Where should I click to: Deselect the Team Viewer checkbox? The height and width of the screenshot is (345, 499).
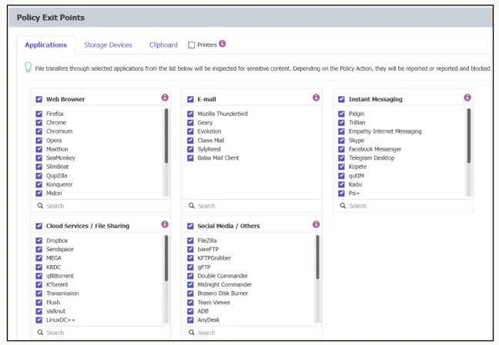point(190,302)
